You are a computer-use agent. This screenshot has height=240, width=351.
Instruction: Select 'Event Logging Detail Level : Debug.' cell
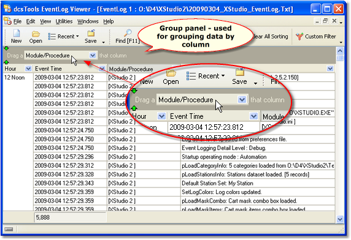258,148
